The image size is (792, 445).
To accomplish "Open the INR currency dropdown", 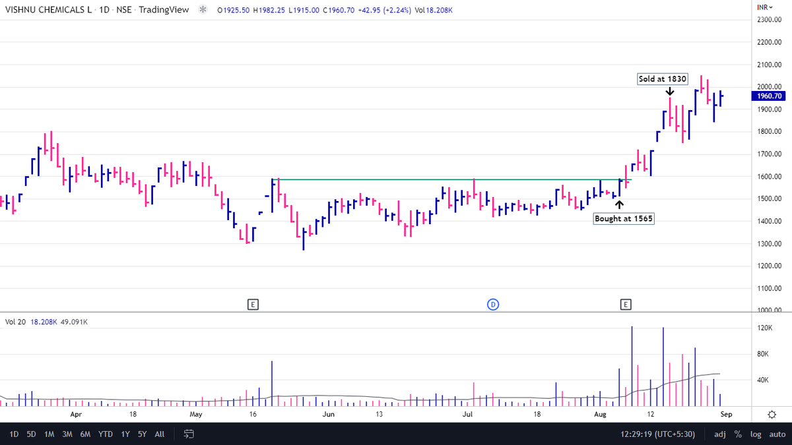I will 766,7.
